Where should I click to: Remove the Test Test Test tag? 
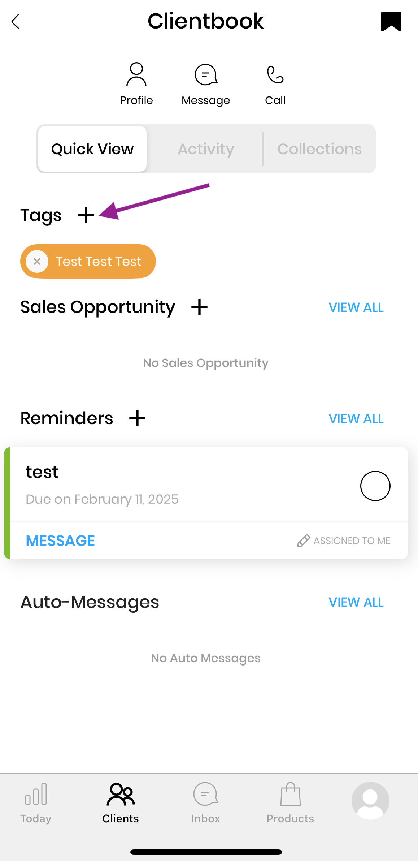37,261
